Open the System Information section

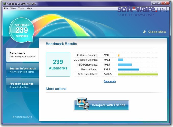point(22,70)
